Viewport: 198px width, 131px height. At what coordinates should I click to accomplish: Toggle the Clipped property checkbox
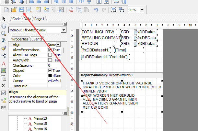[x=50, y=71]
